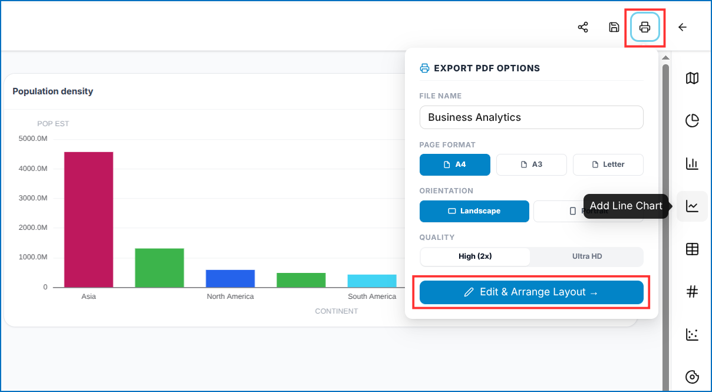The height and width of the screenshot is (392, 712).
Task: Add a table widget from sidebar
Action: pyautogui.click(x=692, y=249)
